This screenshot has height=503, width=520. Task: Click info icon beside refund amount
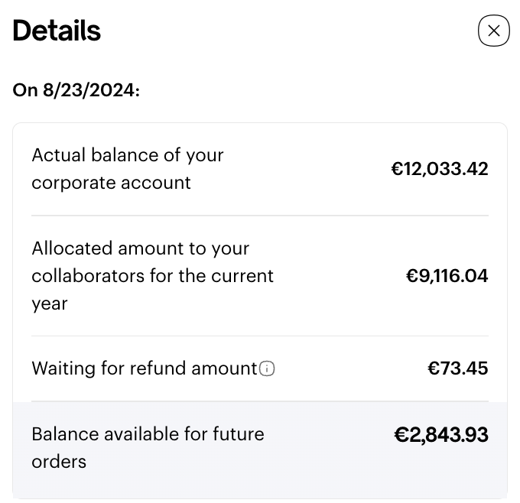(x=268, y=369)
